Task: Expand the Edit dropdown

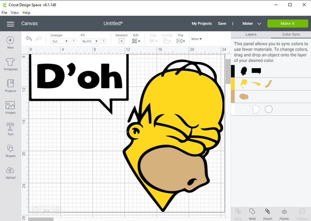Action: (136, 41)
